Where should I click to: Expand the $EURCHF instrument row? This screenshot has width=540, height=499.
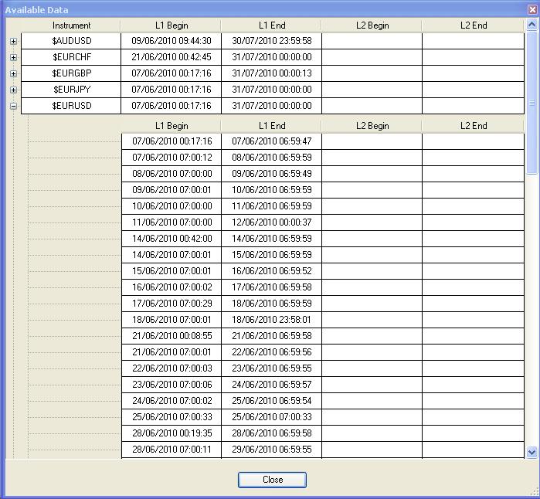point(13,57)
